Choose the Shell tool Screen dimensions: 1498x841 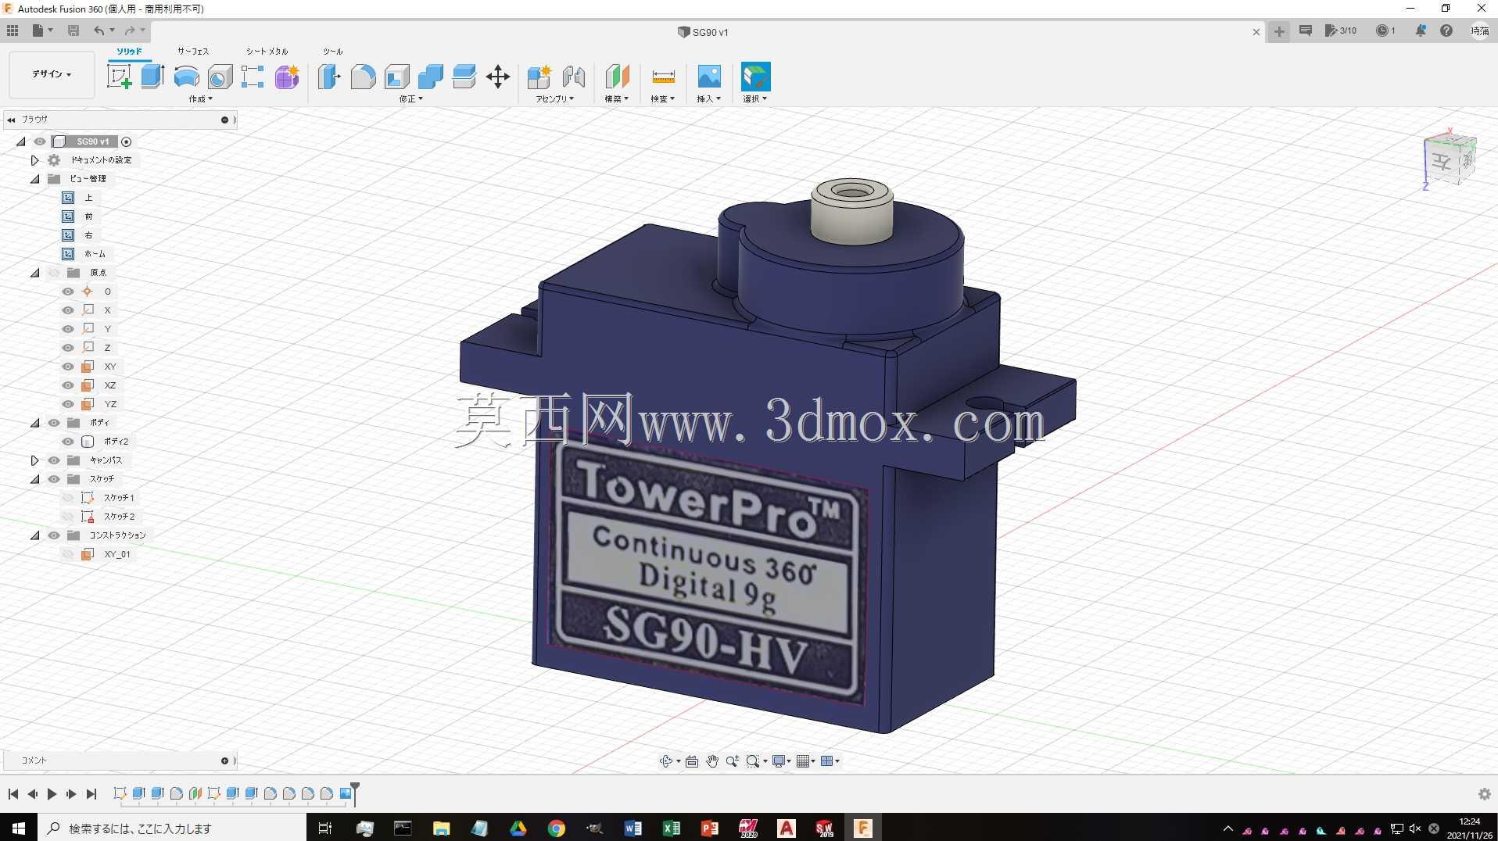coord(396,77)
